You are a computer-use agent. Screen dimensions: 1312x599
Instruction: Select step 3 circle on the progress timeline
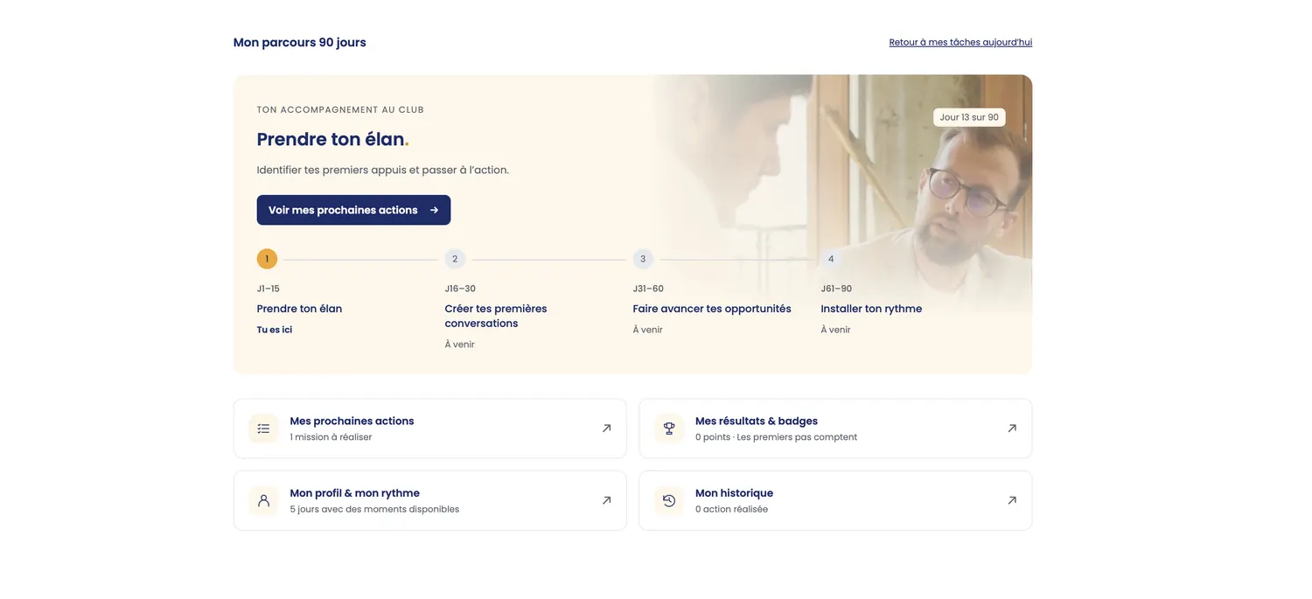click(643, 259)
